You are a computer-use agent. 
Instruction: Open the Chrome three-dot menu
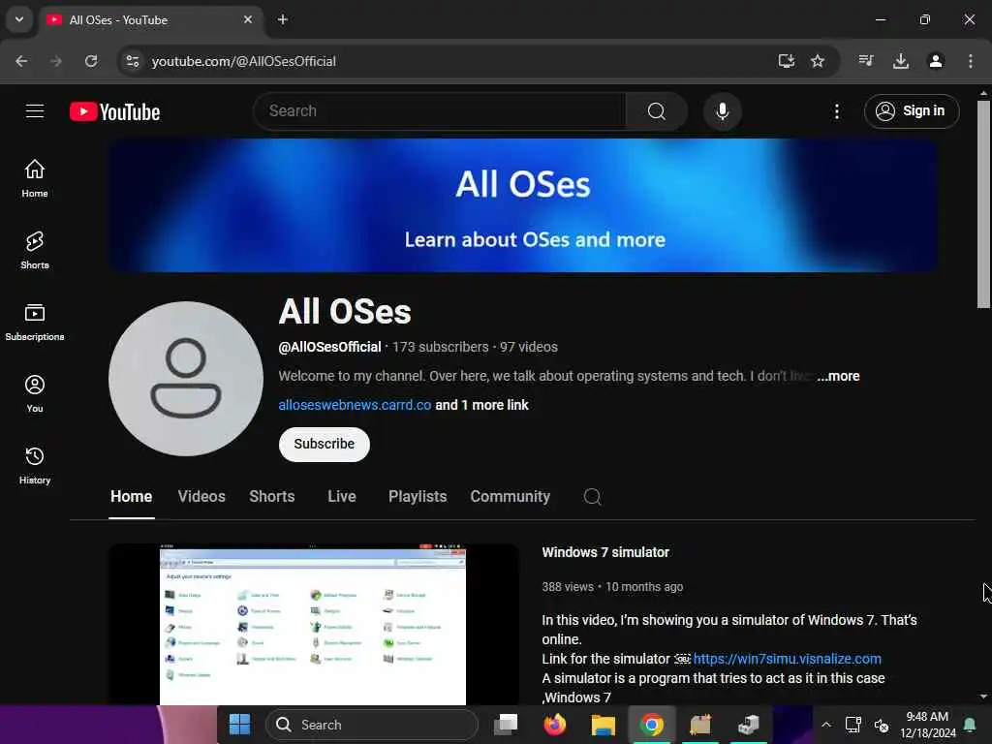click(x=971, y=61)
